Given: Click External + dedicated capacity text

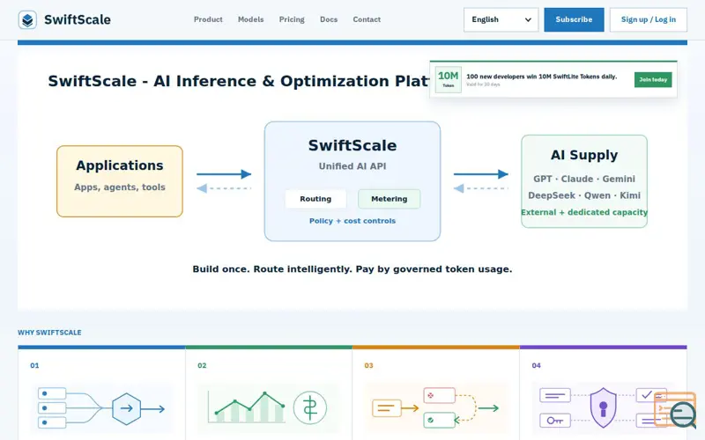Looking at the screenshot, I should point(584,212).
